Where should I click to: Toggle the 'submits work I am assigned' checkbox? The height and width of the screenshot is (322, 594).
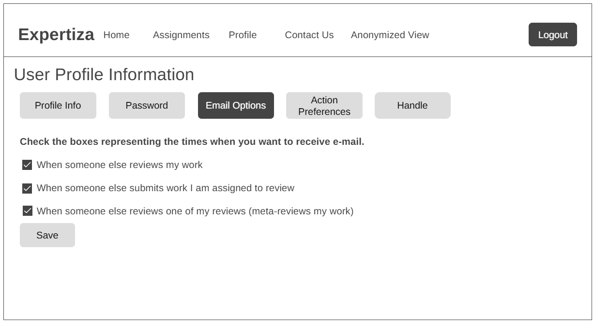click(x=27, y=188)
